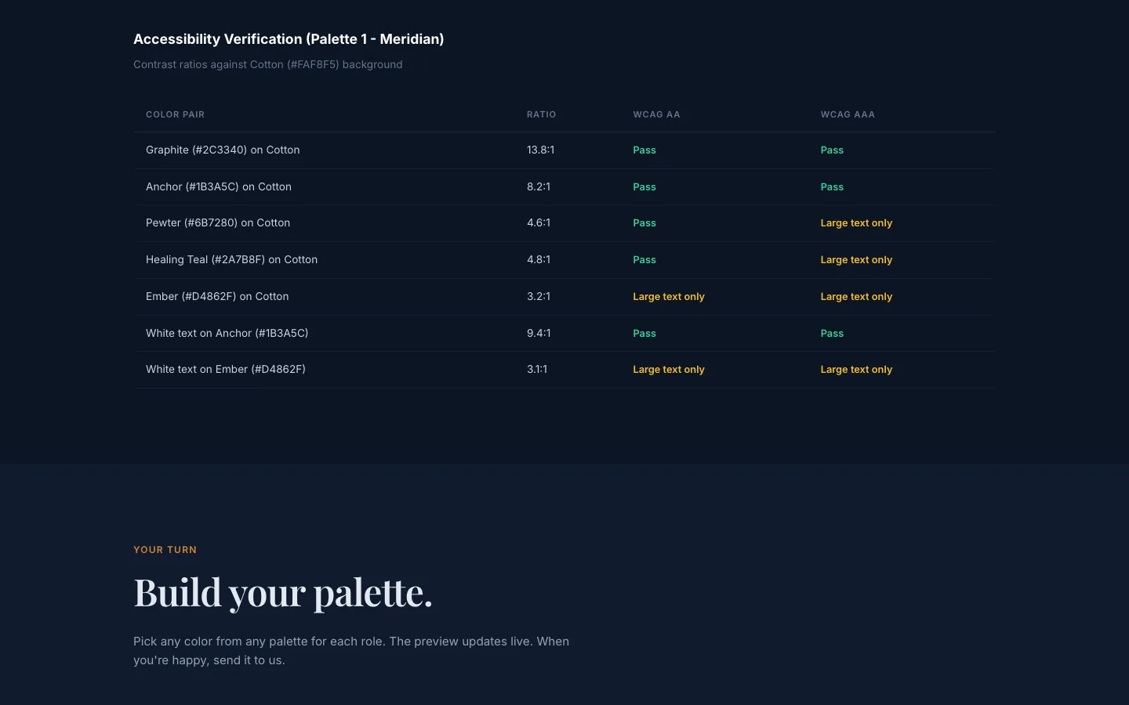
Task: Click the COLOR PAIR column header
Action: coord(175,114)
